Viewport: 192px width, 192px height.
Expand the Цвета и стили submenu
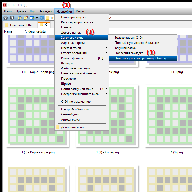click(82, 48)
